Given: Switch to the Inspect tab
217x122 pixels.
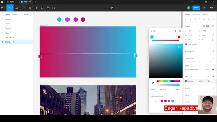Looking at the screenshot, I should 205,14.
